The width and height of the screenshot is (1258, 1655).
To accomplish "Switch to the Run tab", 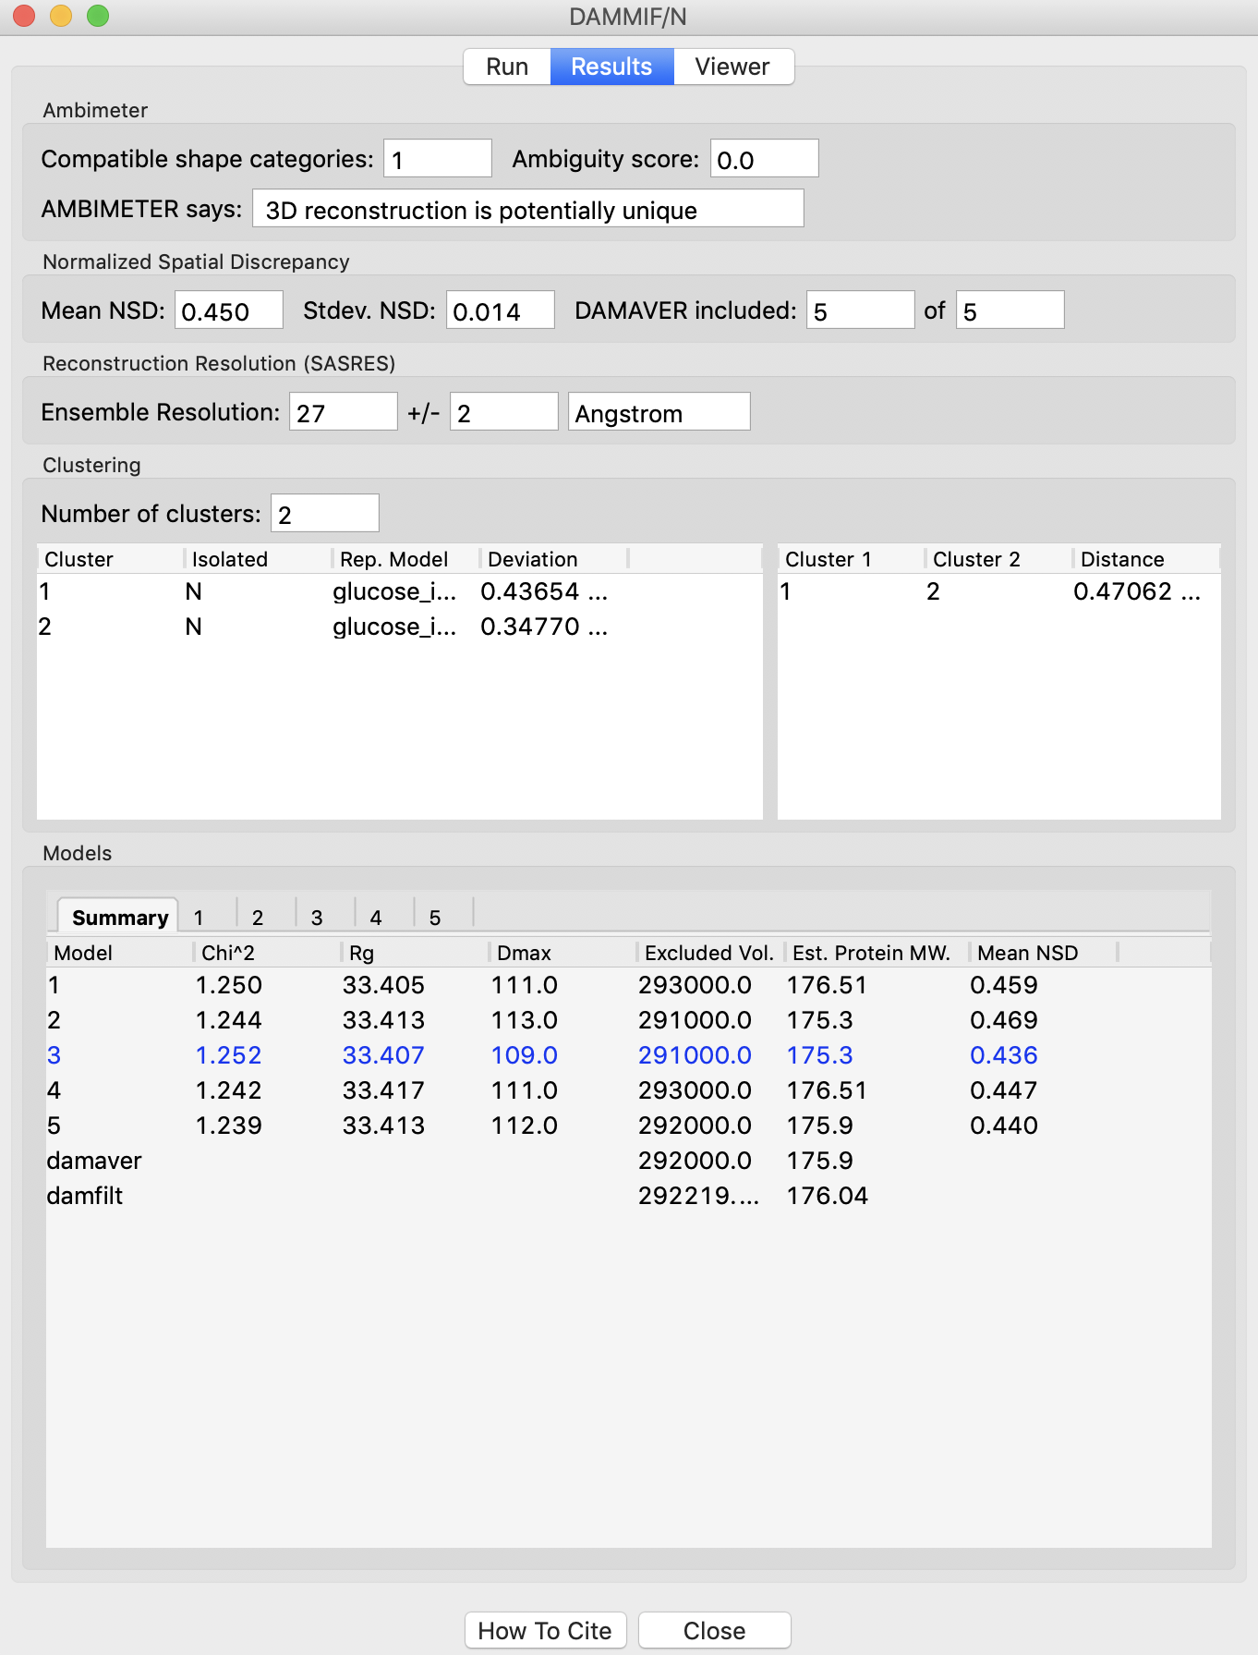I will 507,67.
